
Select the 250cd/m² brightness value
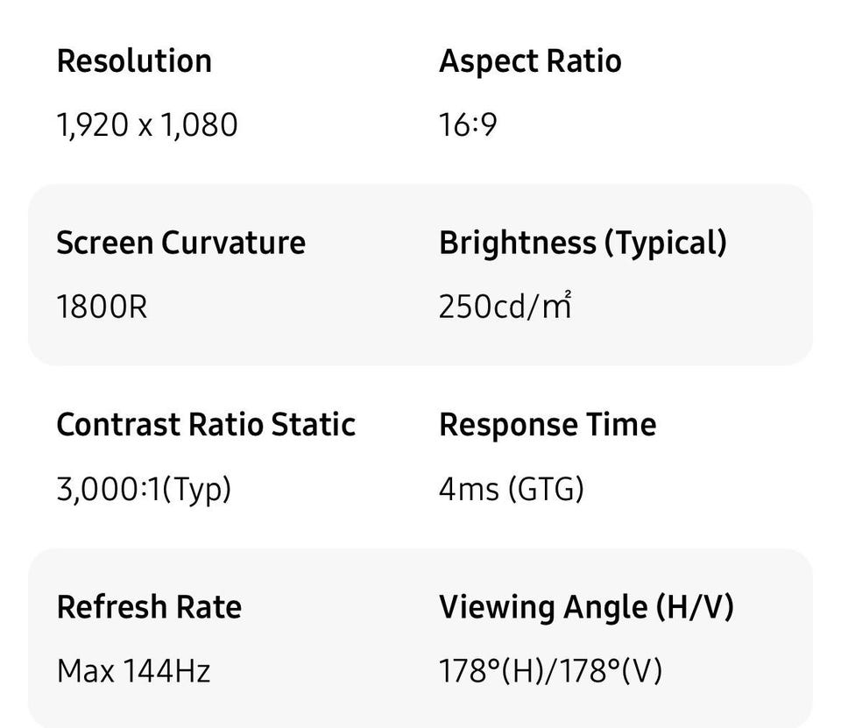pyautogui.click(x=505, y=307)
